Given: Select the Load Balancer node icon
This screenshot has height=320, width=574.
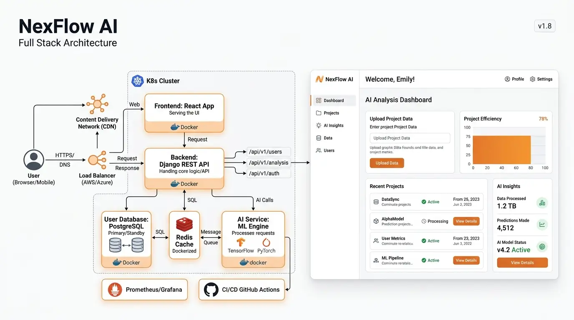Looking at the screenshot, I should coord(97,160).
